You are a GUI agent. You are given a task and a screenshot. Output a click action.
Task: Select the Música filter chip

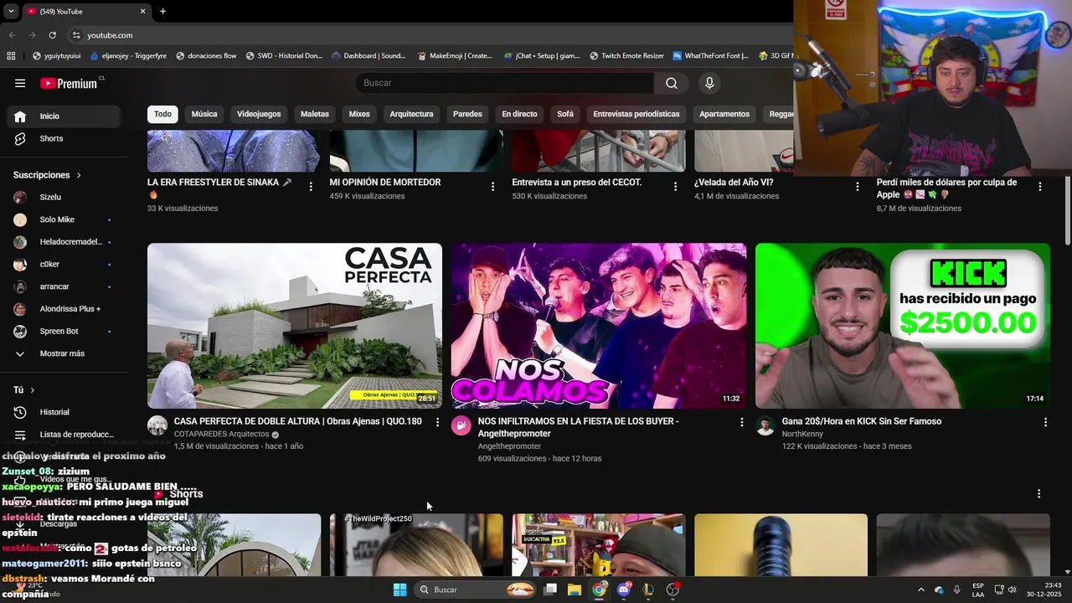click(204, 114)
